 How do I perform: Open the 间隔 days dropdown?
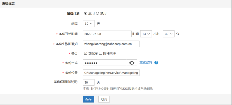[x=89, y=24]
